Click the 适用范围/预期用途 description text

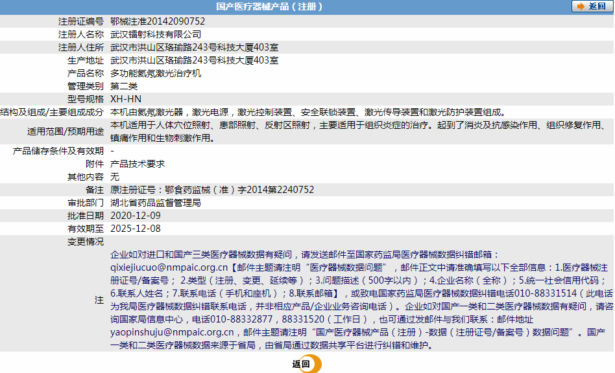tap(359, 131)
